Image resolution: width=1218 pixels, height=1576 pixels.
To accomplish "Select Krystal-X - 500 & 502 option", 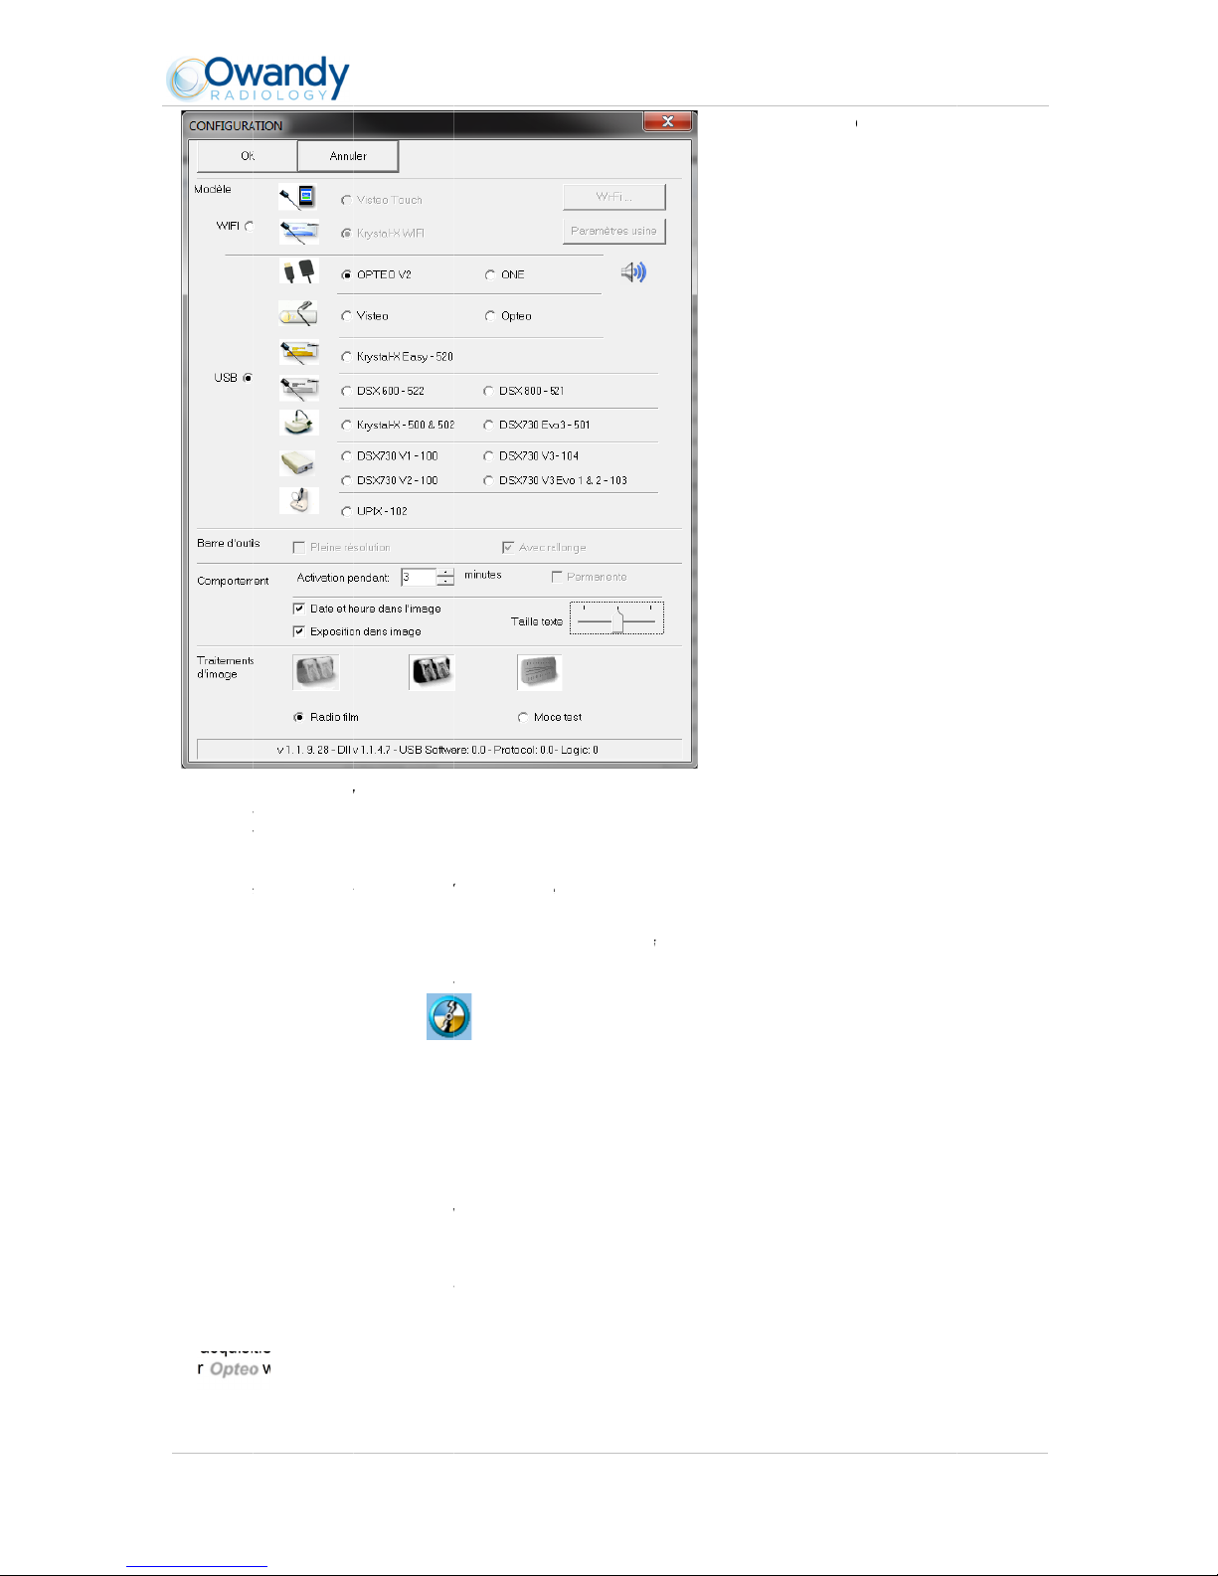I will tap(398, 426).
